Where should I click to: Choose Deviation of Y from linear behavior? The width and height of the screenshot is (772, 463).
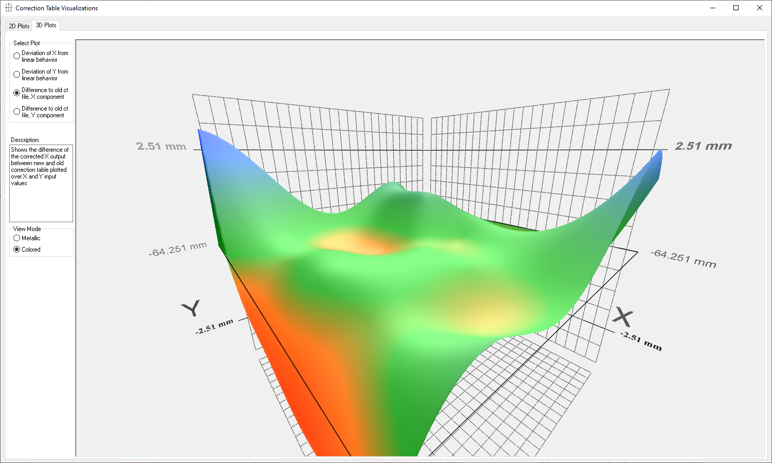tap(17, 75)
